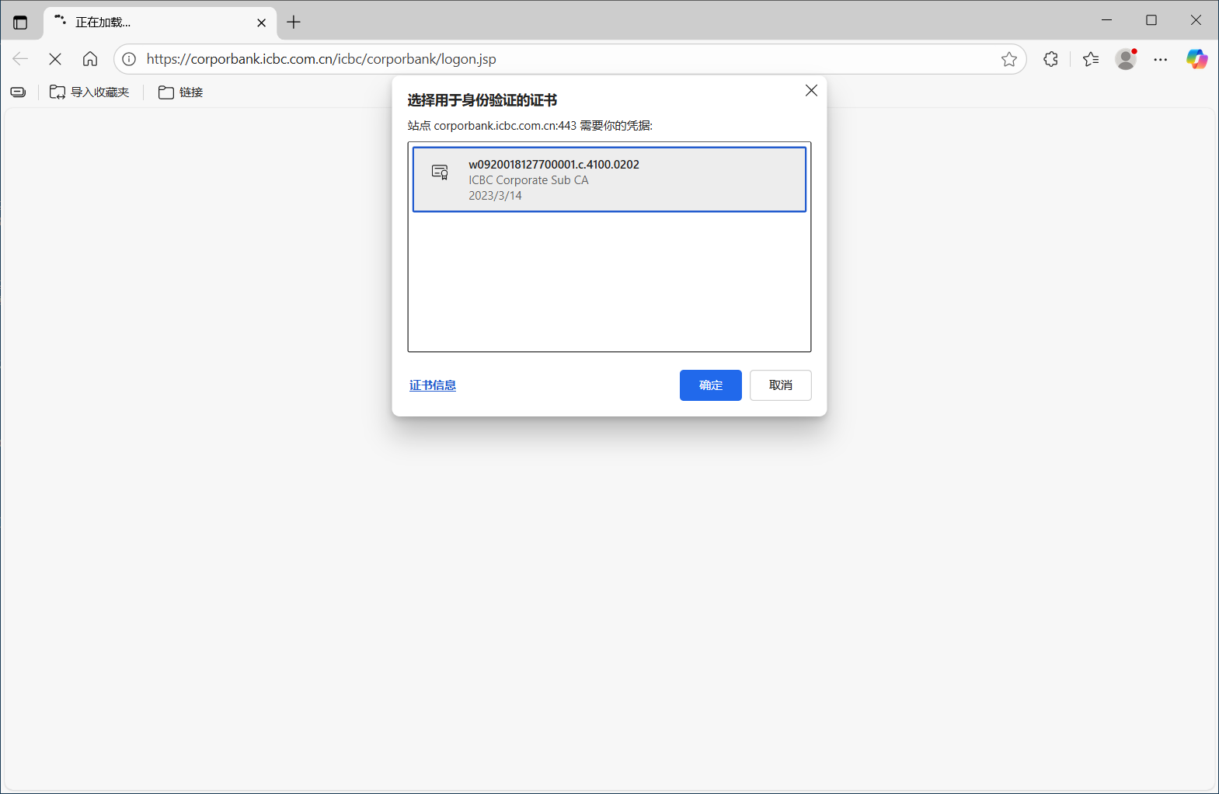Select the 正在加载 tab
Viewport: 1219px width, 794px height.
pyautogui.click(x=159, y=23)
